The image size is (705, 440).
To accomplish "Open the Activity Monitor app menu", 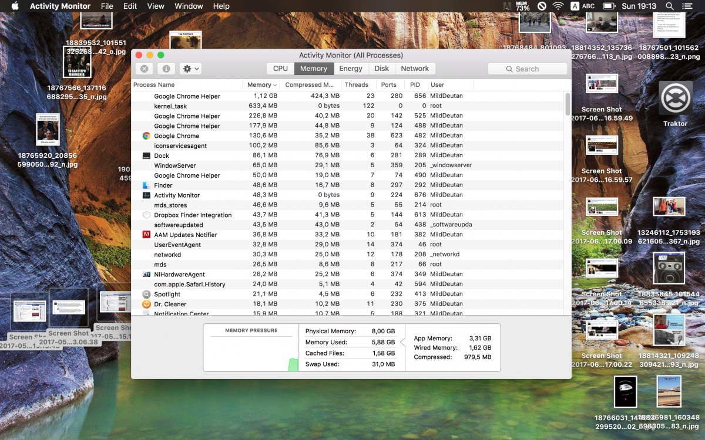I will 60,6.
